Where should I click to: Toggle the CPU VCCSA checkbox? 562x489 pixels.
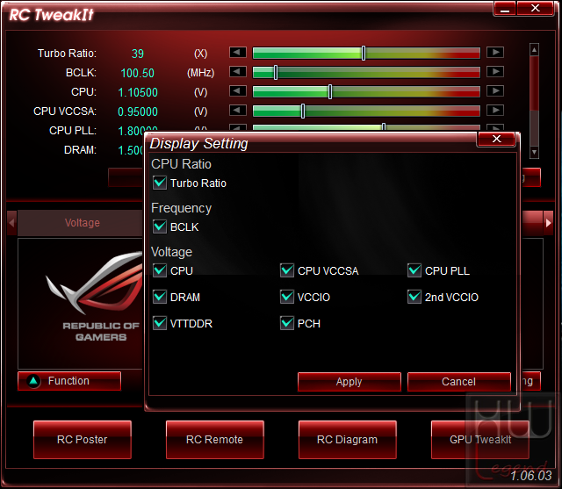(287, 270)
